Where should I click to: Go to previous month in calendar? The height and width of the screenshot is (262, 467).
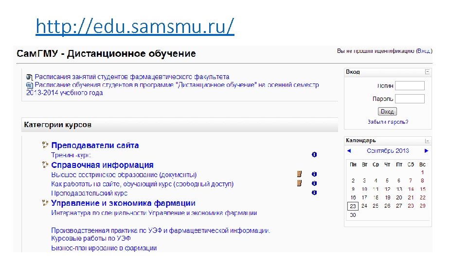pyautogui.click(x=349, y=151)
